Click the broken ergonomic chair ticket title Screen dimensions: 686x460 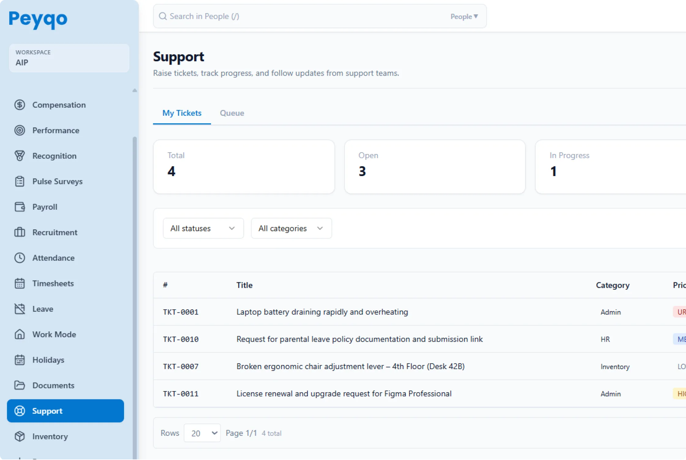coord(350,366)
